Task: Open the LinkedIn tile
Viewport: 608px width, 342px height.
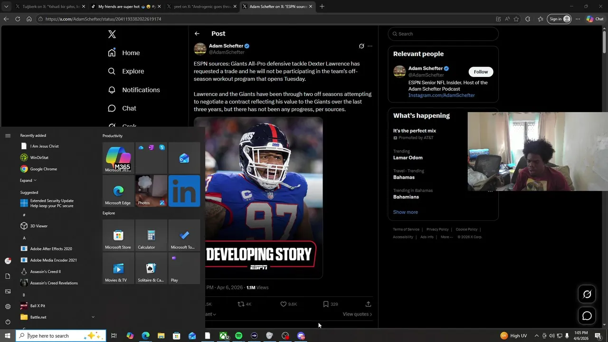Action: click(x=184, y=190)
